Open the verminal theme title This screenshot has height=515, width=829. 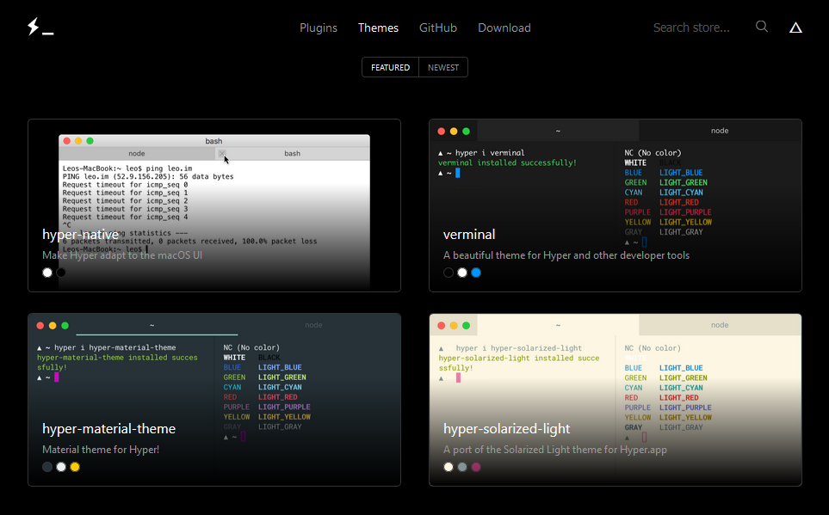(469, 234)
